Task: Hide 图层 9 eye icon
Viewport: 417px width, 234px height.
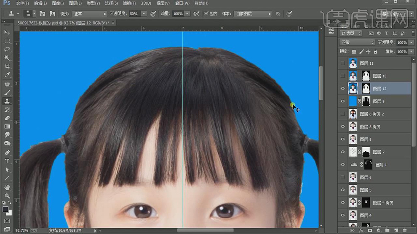Action: tap(342, 101)
